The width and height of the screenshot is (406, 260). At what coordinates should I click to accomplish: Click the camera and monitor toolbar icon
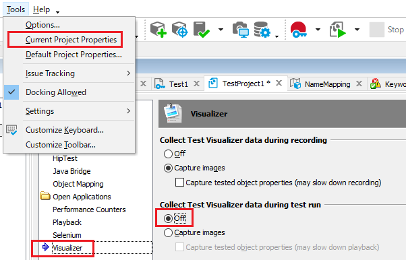(x=241, y=30)
